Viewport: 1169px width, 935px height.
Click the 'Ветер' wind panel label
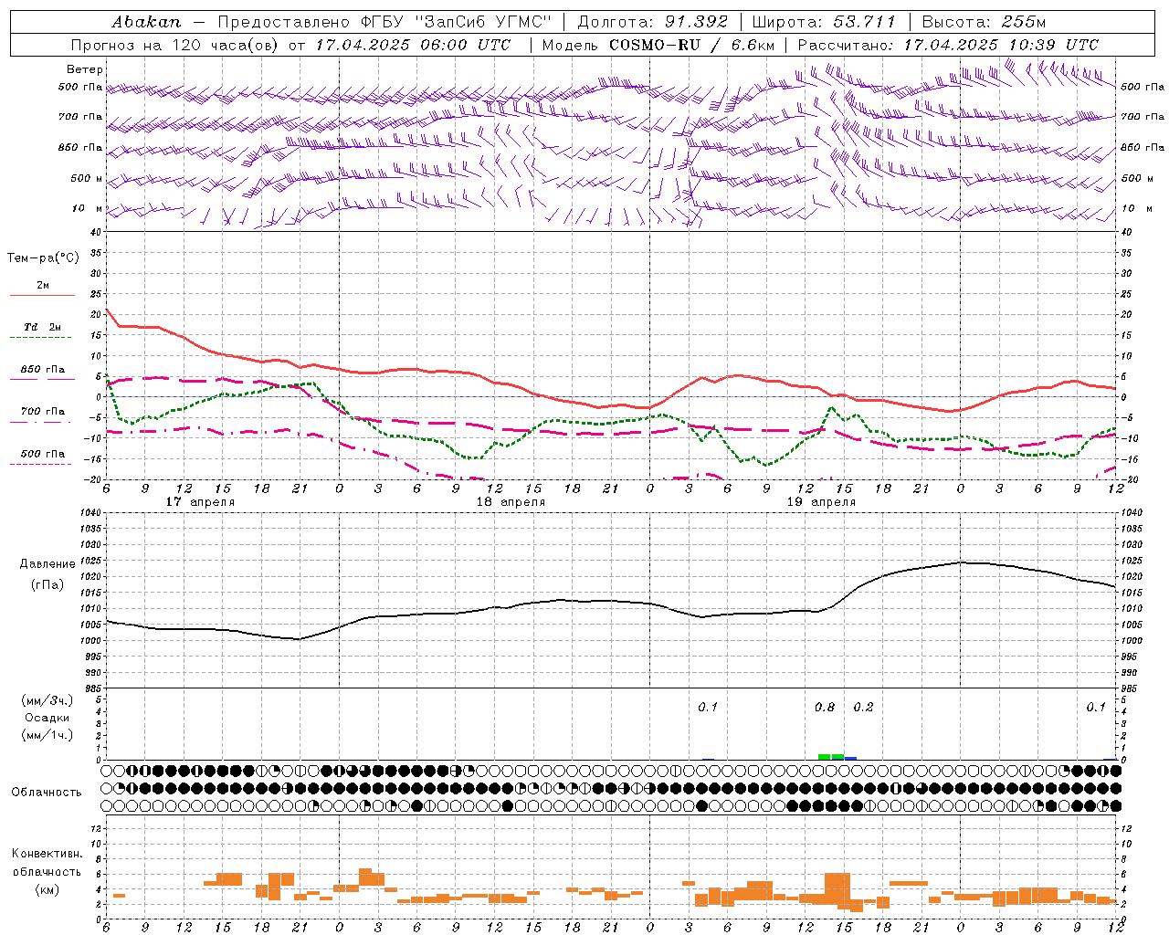[x=84, y=69]
